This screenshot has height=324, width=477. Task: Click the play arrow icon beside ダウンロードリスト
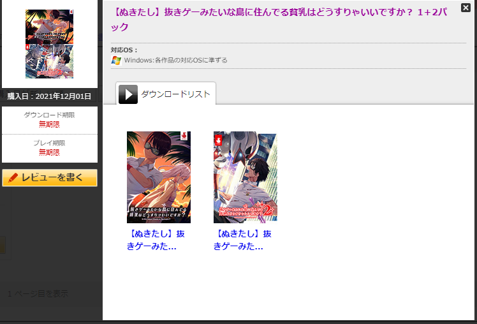tap(128, 94)
